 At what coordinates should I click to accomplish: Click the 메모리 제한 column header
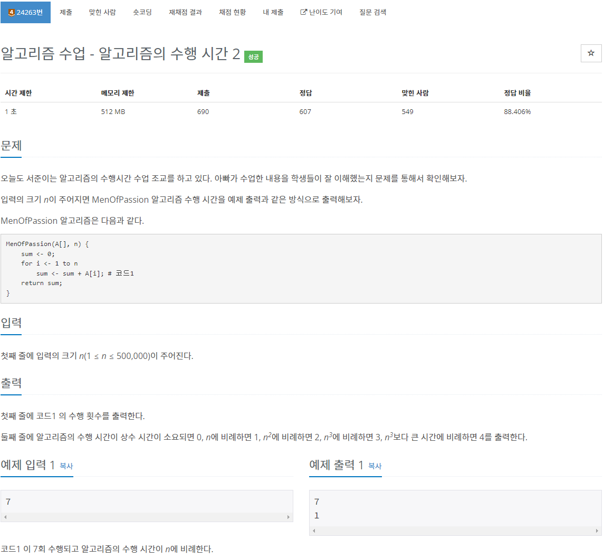click(x=118, y=93)
